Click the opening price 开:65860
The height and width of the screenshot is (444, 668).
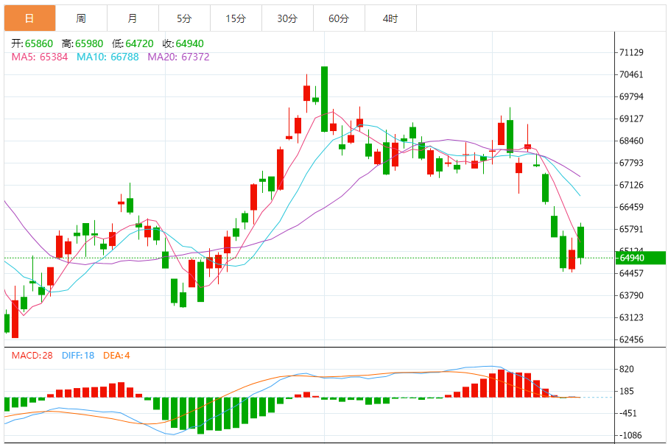(x=32, y=43)
